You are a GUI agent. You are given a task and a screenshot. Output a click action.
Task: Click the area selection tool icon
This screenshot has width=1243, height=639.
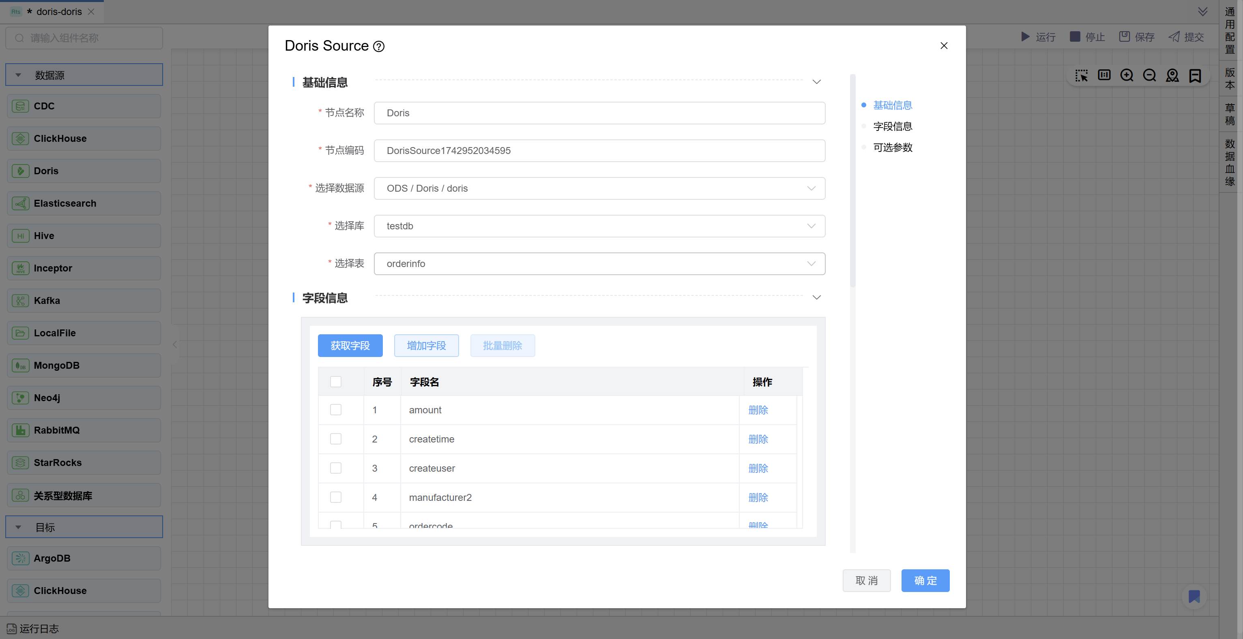coord(1081,76)
